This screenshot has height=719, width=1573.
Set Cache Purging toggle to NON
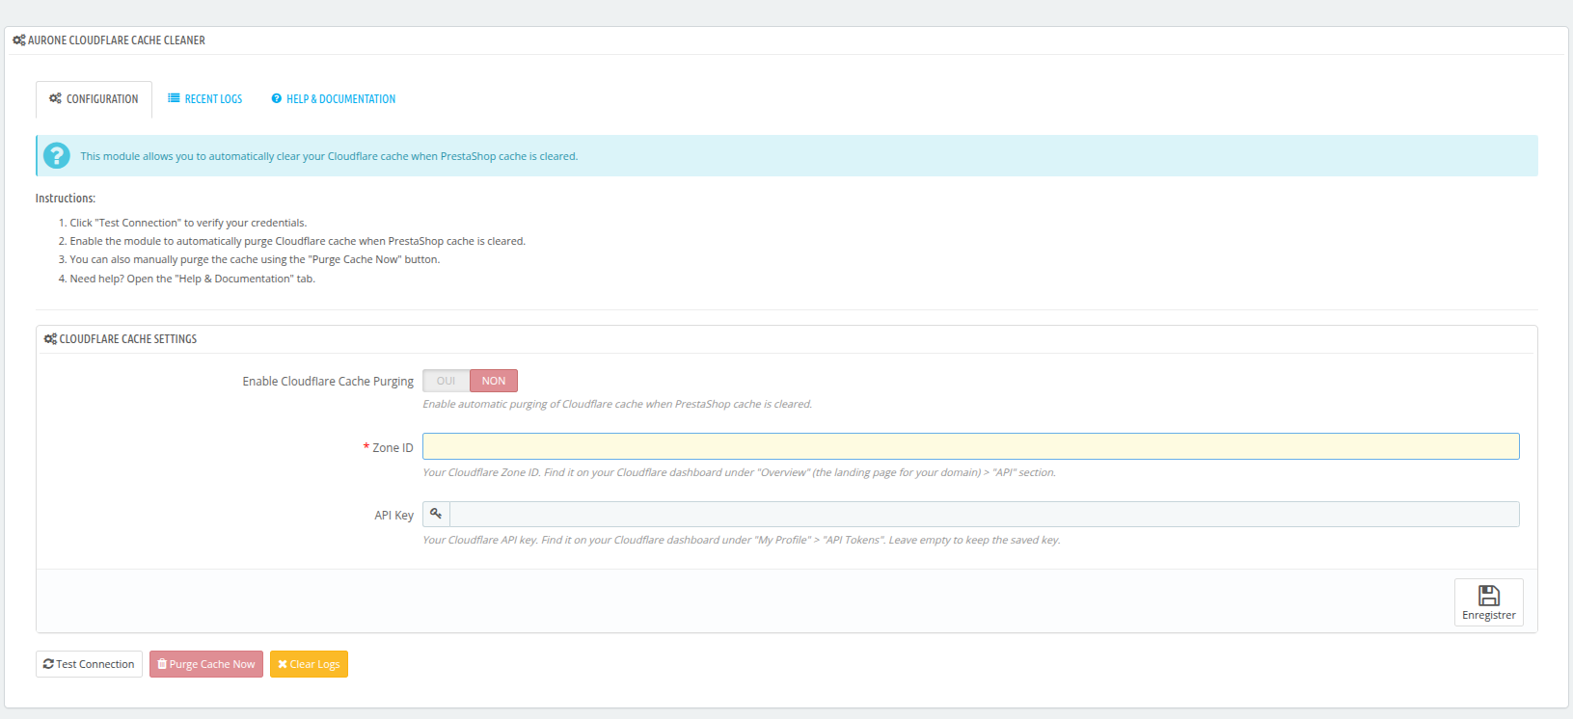pyautogui.click(x=494, y=381)
